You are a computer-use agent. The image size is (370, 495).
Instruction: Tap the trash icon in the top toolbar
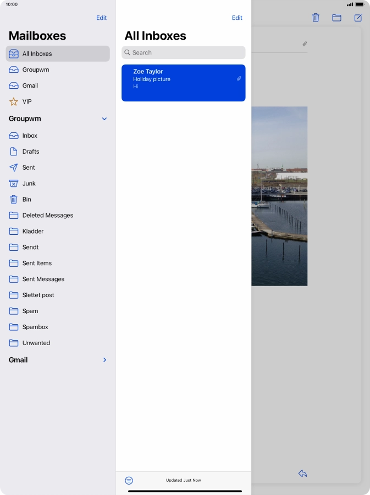click(316, 18)
